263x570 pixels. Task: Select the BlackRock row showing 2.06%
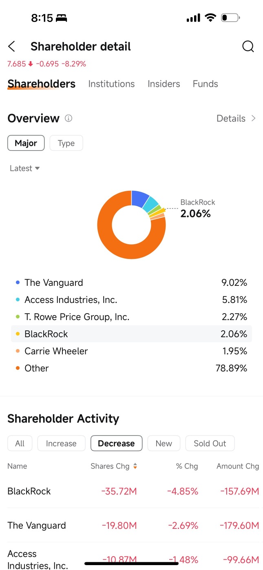[x=131, y=334]
